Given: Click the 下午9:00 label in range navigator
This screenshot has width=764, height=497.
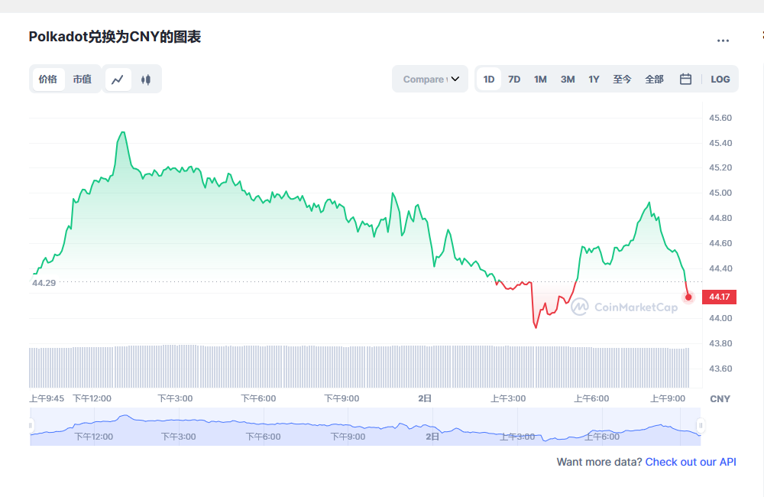Looking at the screenshot, I should (348, 437).
